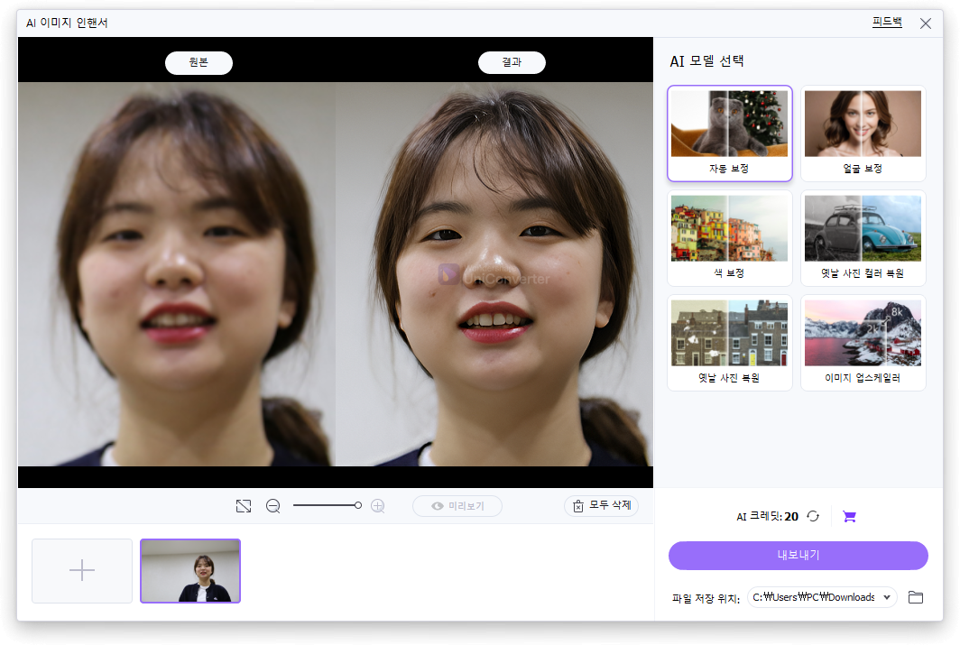Select the 옛날 사진 컬러 복원 model
960x645 pixels.
coord(863,237)
